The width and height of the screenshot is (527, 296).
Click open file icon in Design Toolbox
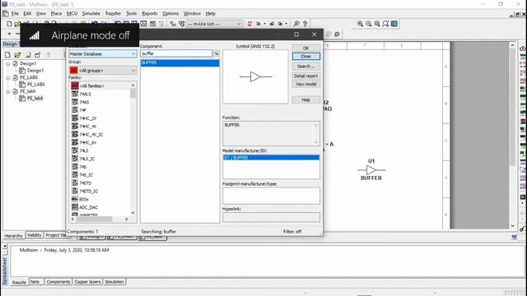17,55
